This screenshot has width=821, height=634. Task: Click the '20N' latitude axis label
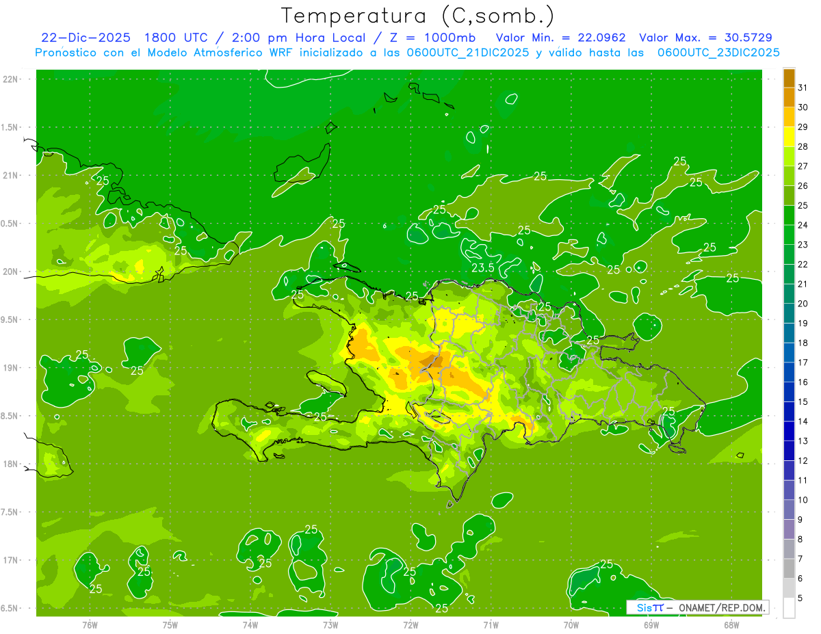click(x=11, y=272)
